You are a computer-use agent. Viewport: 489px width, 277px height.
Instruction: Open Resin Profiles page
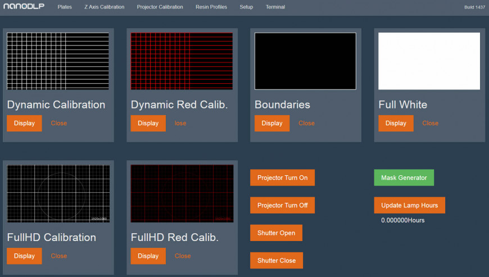tap(211, 7)
